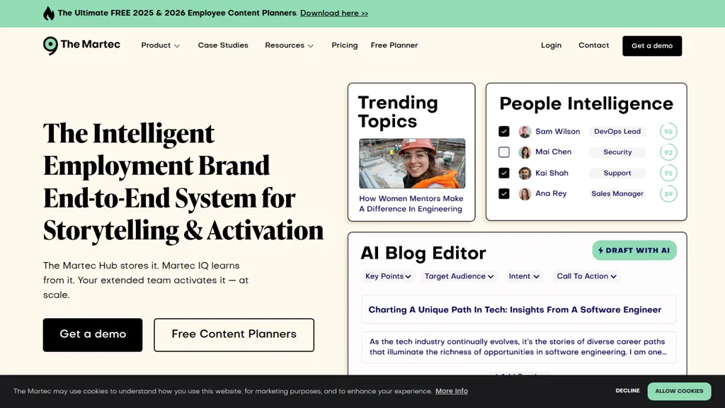Click Sam Wilson's avatar
This screenshot has height=408, width=725.
coord(525,132)
